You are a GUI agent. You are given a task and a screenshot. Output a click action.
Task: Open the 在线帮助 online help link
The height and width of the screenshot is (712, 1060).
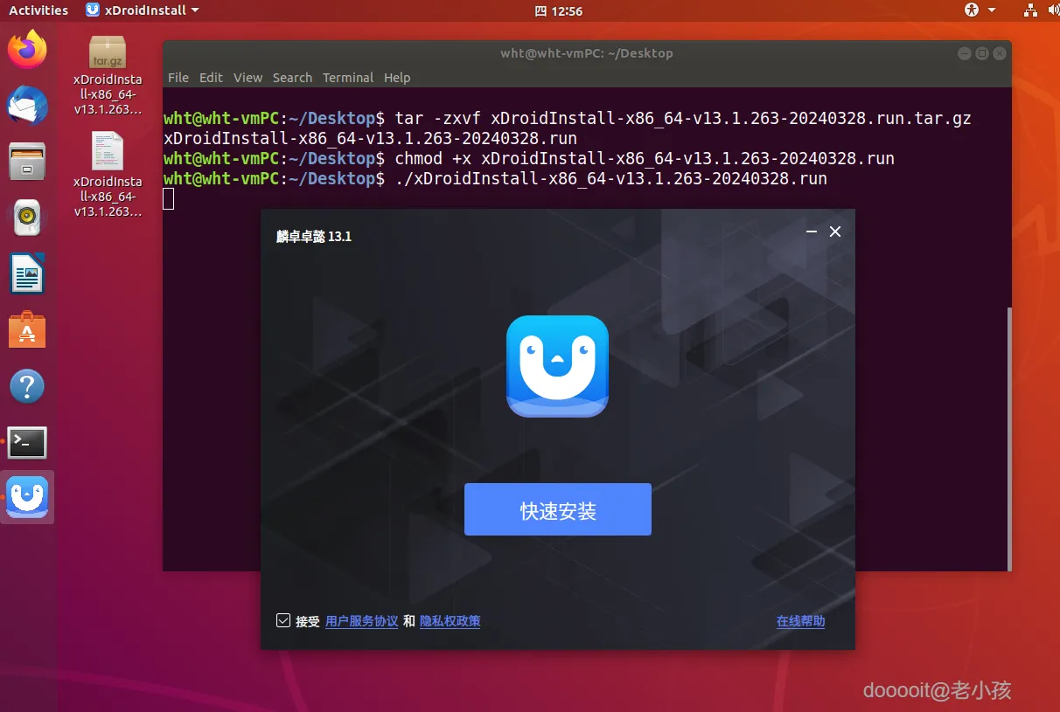click(800, 621)
